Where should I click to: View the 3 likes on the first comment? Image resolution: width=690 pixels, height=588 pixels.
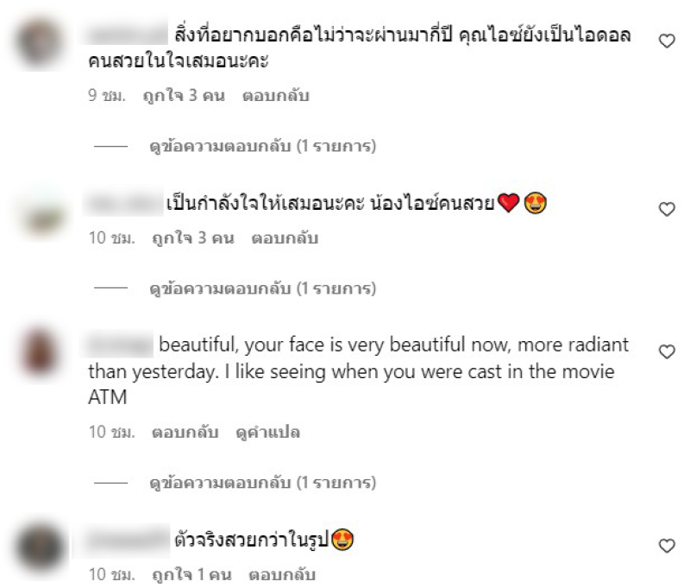(x=184, y=96)
